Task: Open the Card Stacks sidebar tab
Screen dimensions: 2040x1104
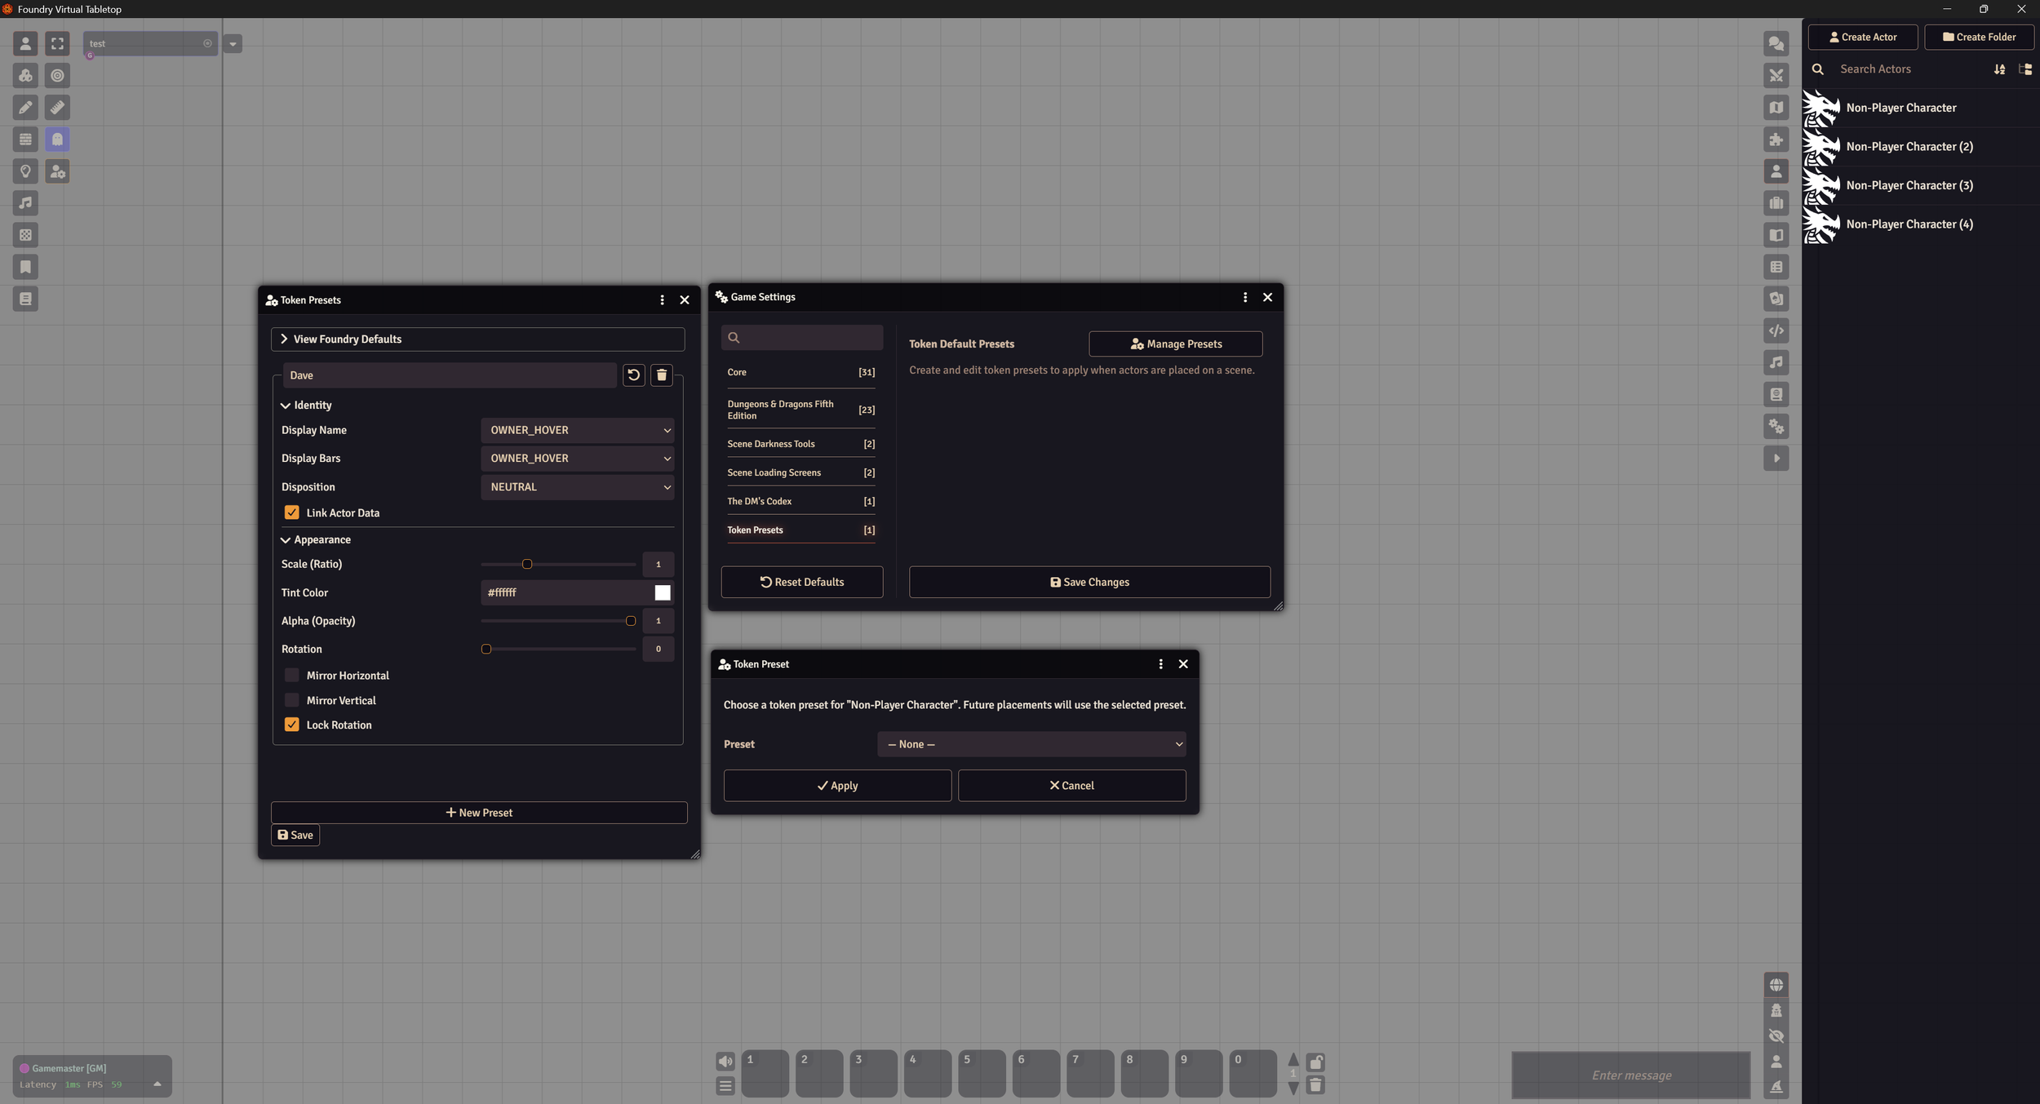Action: [1776, 299]
